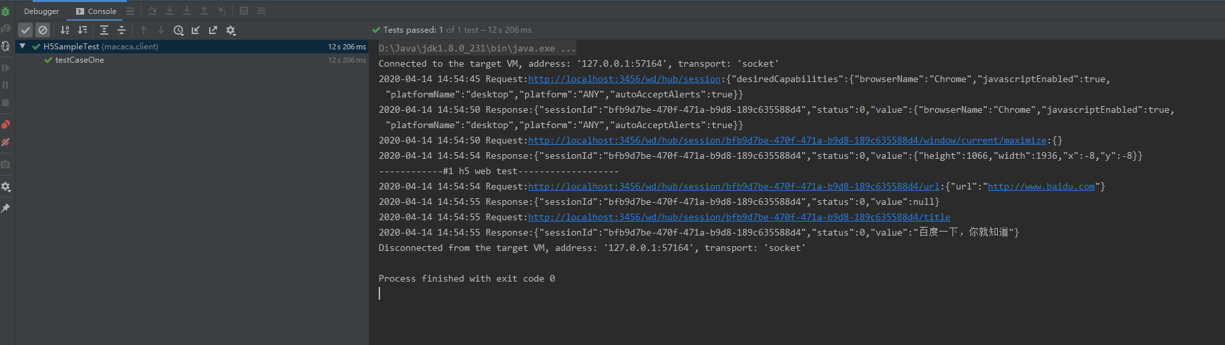Toggle the Show Passed tests checkmark button
The image size is (1225, 345).
click(x=25, y=30)
